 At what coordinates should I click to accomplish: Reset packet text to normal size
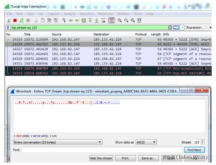pyautogui.click(x=133, y=20)
